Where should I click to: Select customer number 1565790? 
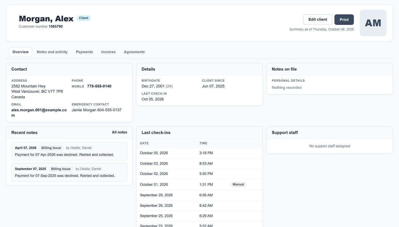point(56,26)
